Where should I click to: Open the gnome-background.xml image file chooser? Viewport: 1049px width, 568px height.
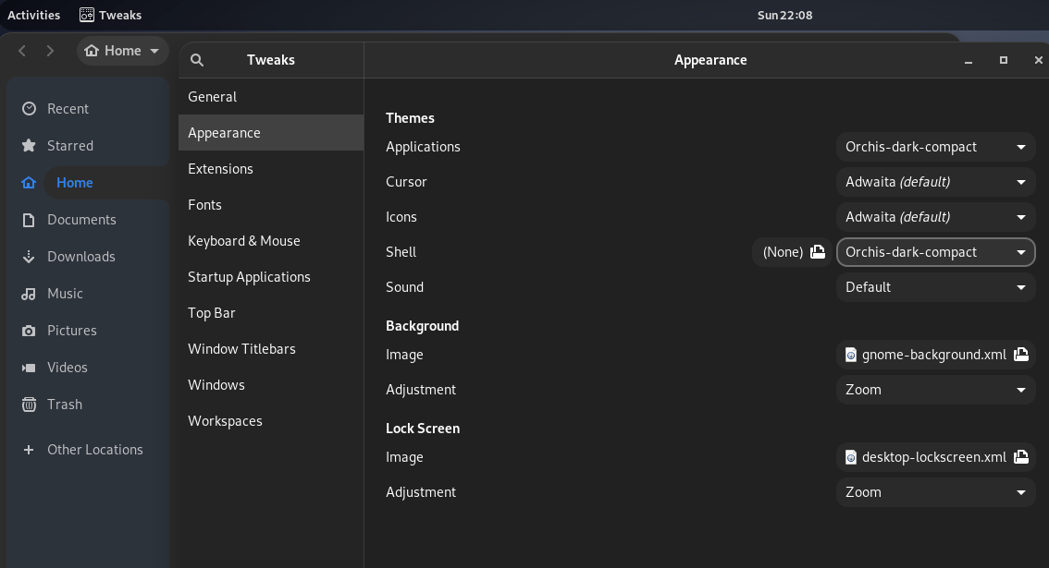point(935,354)
